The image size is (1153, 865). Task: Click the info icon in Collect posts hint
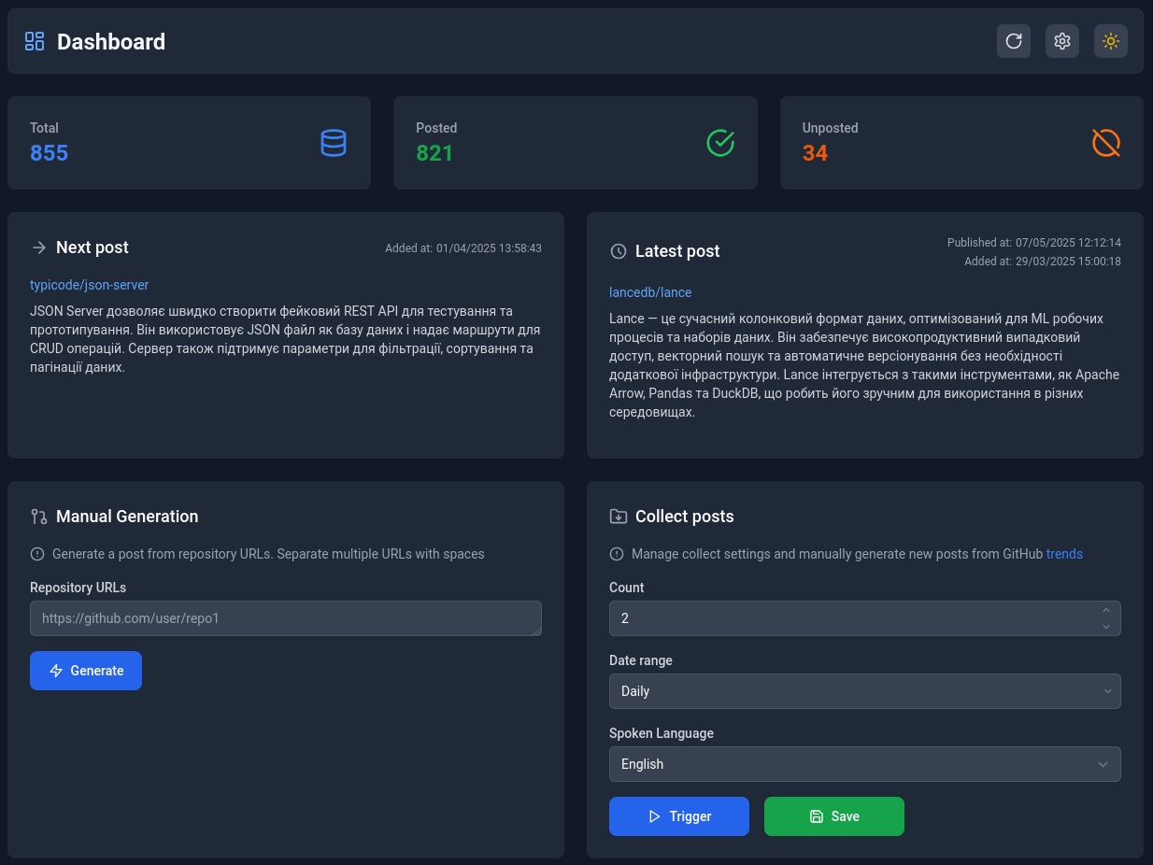pyautogui.click(x=617, y=554)
